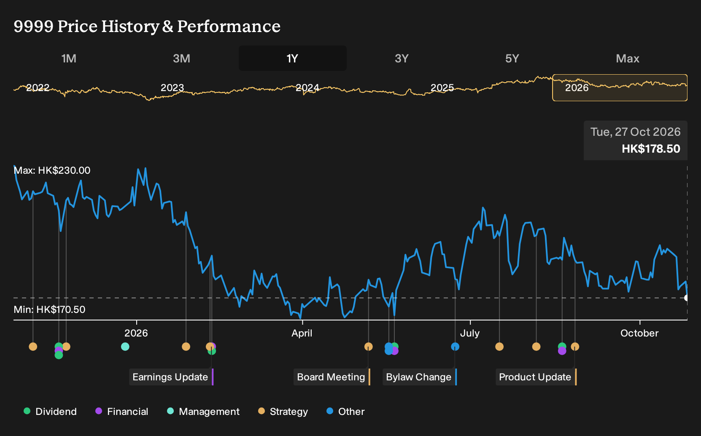
Task: Click the HK$178.50 tooltip price
Action: point(651,149)
